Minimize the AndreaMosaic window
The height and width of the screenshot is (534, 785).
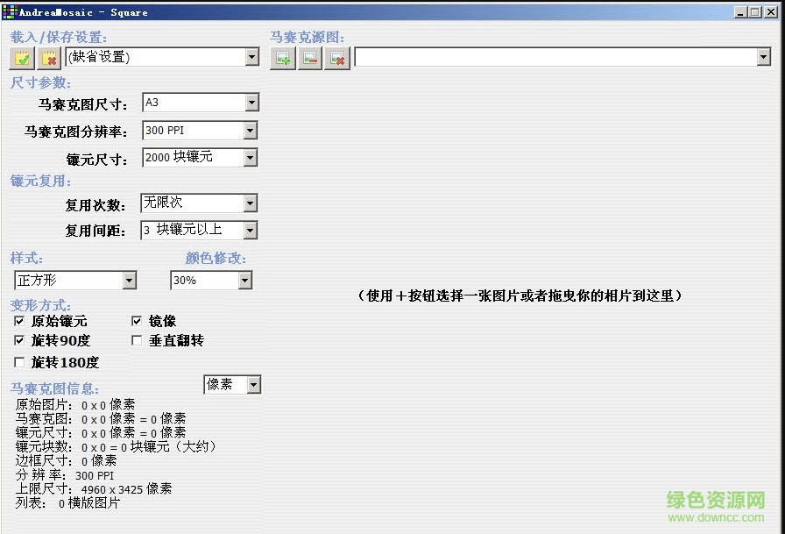(741, 12)
